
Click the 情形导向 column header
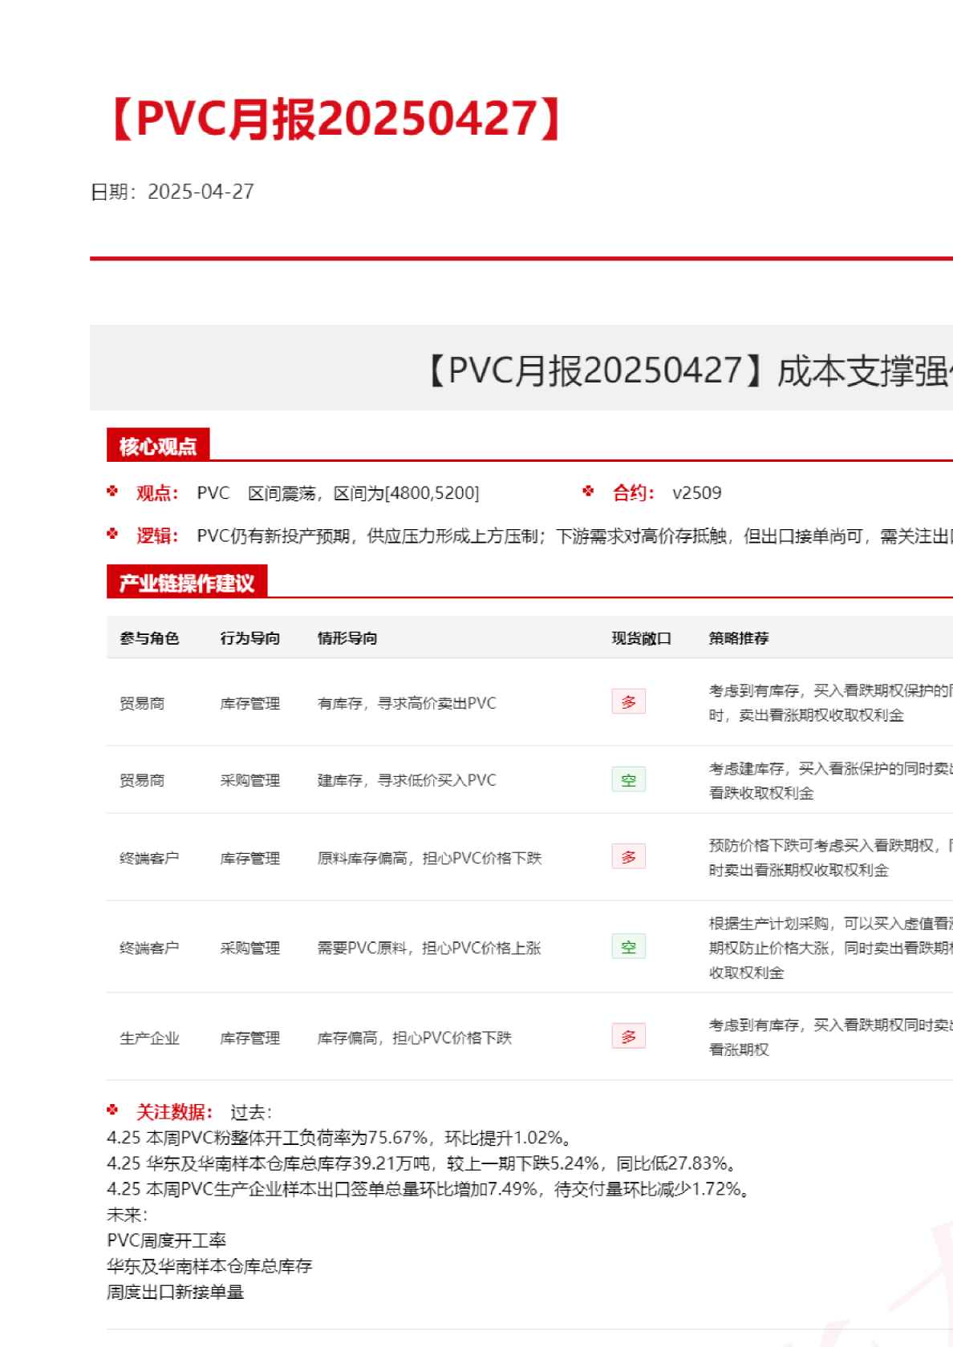click(347, 638)
